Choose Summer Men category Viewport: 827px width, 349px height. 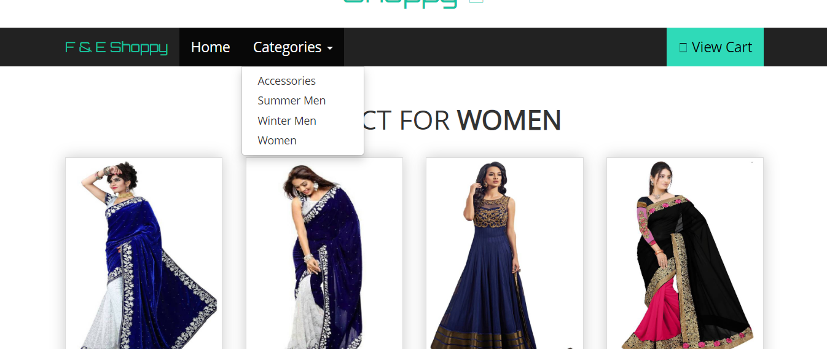(x=291, y=101)
